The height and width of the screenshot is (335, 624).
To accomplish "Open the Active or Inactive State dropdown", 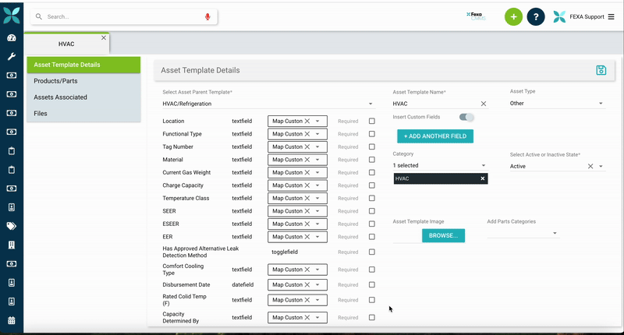I will pyautogui.click(x=601, y=167).
